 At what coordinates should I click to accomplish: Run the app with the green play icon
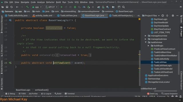[x=61, y=7]
